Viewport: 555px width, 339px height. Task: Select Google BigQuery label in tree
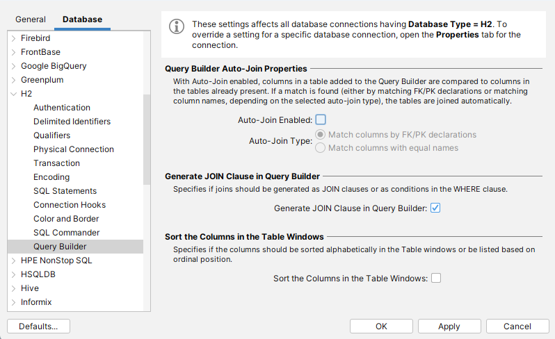pos(54,66)
